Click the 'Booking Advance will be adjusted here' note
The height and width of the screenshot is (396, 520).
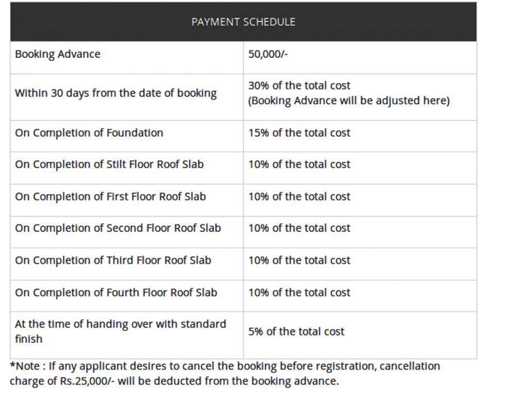click(349, 101)
